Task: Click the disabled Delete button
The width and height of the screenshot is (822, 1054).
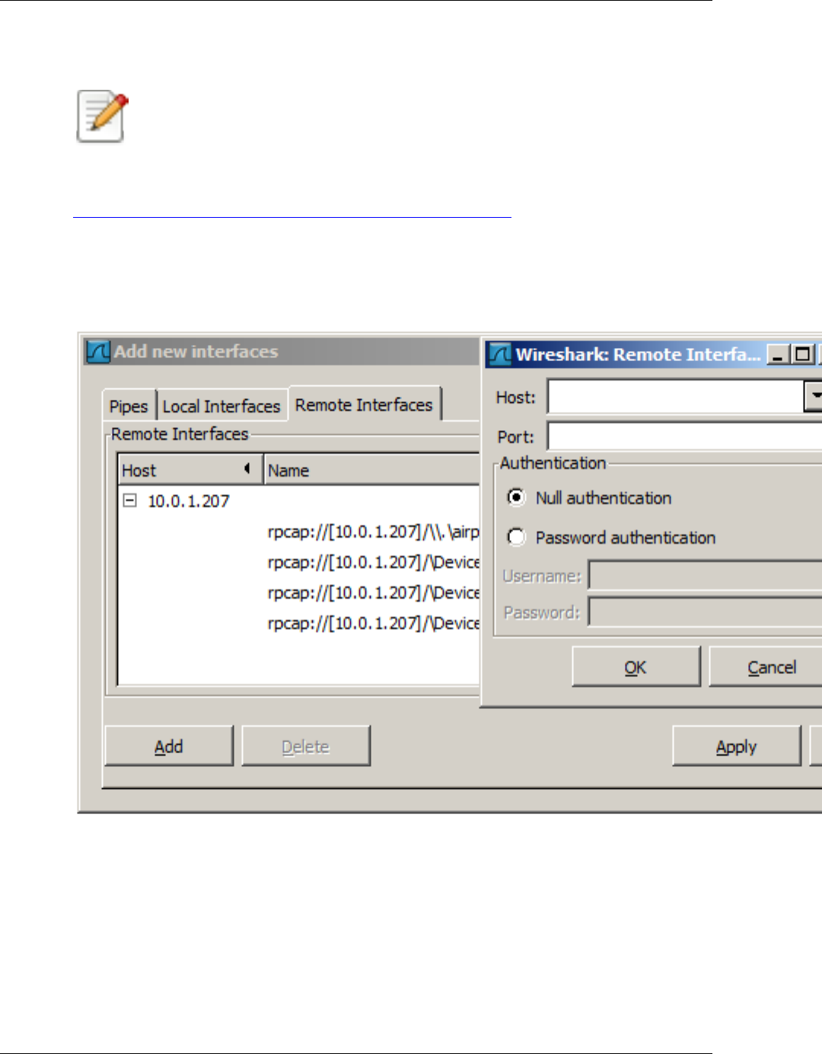Action: pos(306,746)
